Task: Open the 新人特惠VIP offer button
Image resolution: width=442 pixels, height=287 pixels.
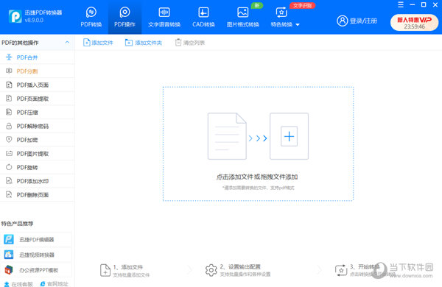Action: (x=414, y=22)
